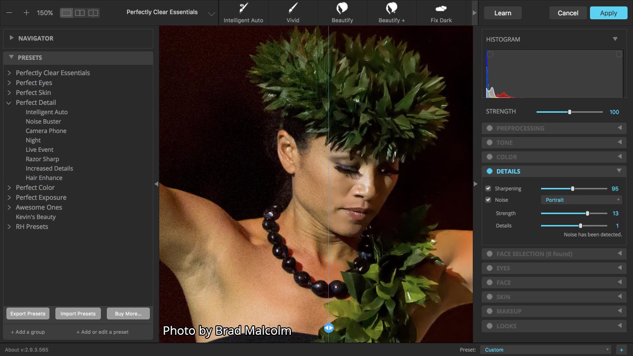This screenshot has width=633, height=356.
Task: Select the Razor Sharp preset
Action: click(42, 159)
